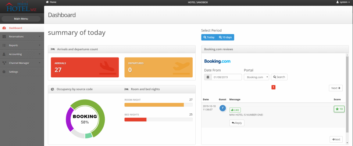Click the red page 1 indicator
The image size is (353, 146).
tap(273, 87)
